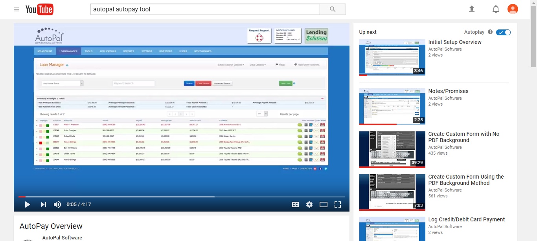Click the search magnifier button
The width and height of the screenshot is (537, 241).
click(x=333, y=9)
